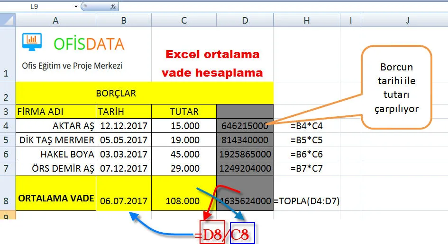
Task: Click the yellow BORÇLAR merged cell
Action: (x=116, y=93)
